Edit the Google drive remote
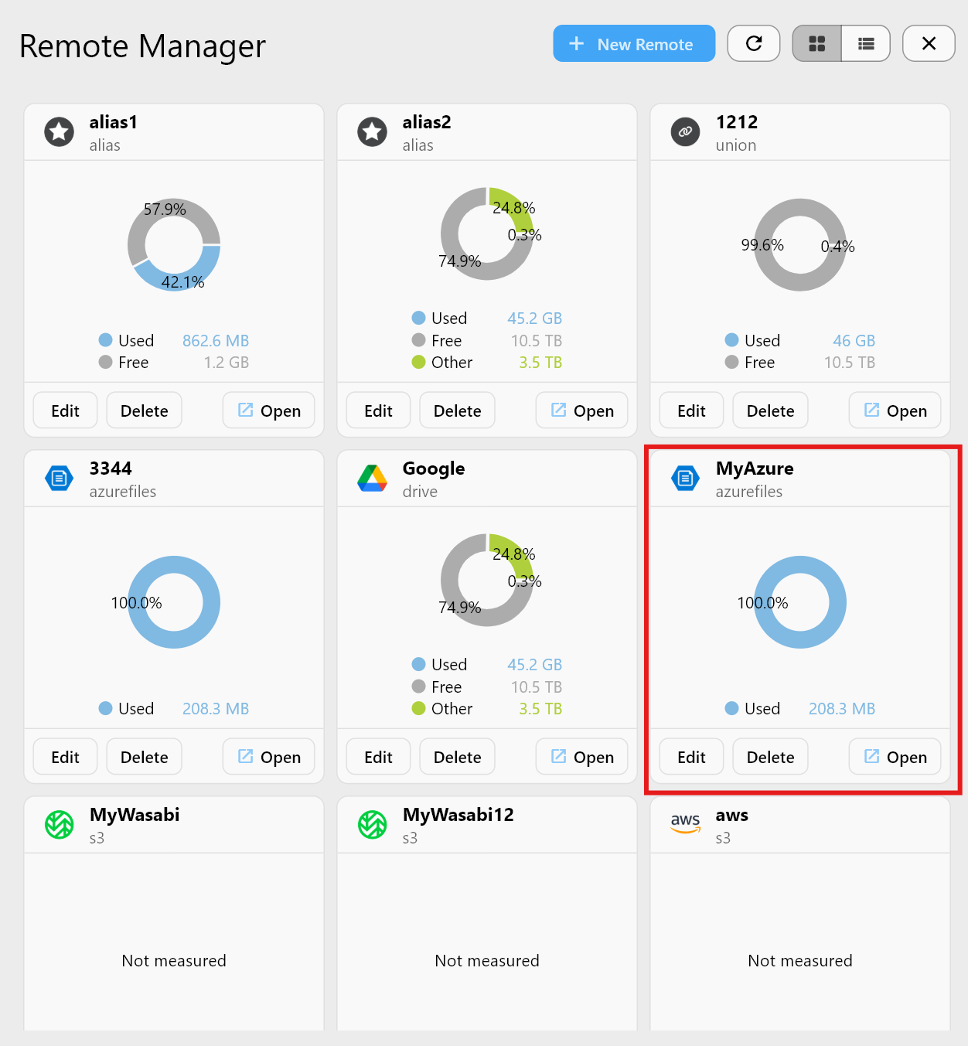This screenshot has width=968, height=1046. point(377,756)
